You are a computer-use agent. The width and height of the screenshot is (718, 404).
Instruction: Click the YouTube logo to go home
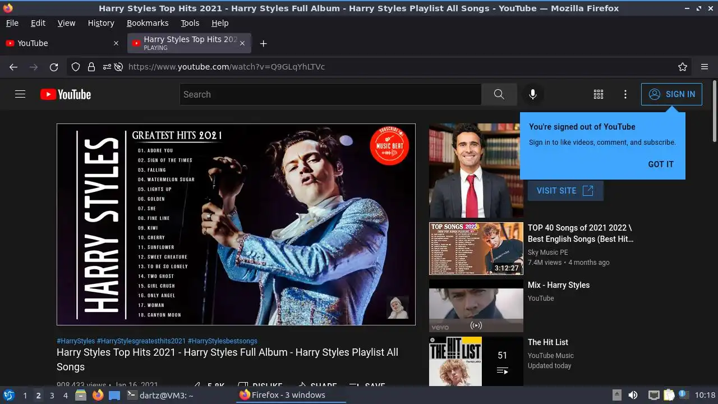point(66,94)
